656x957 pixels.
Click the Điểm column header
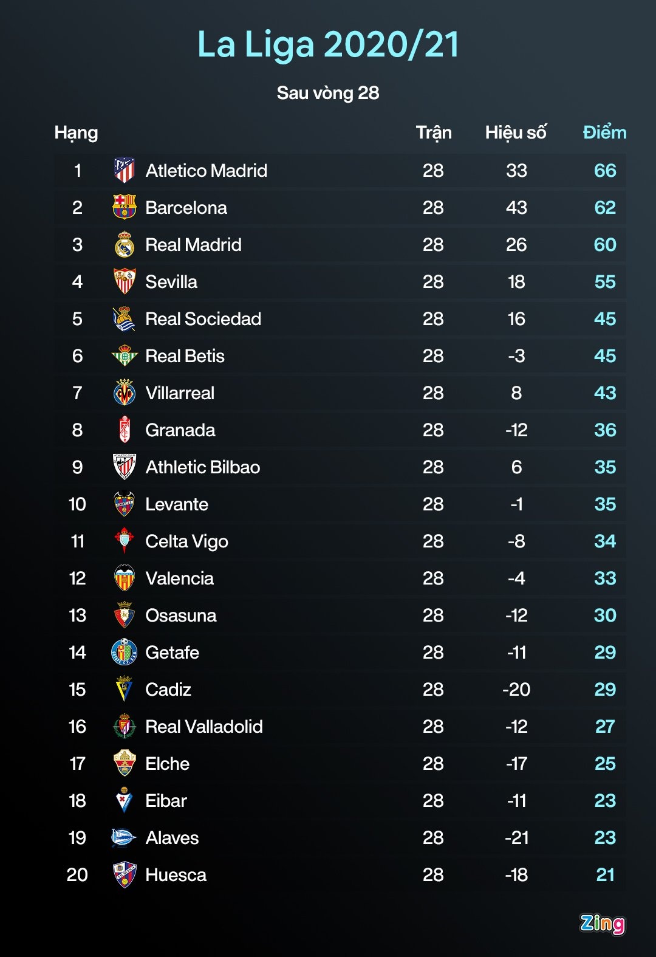pos(604,132)
